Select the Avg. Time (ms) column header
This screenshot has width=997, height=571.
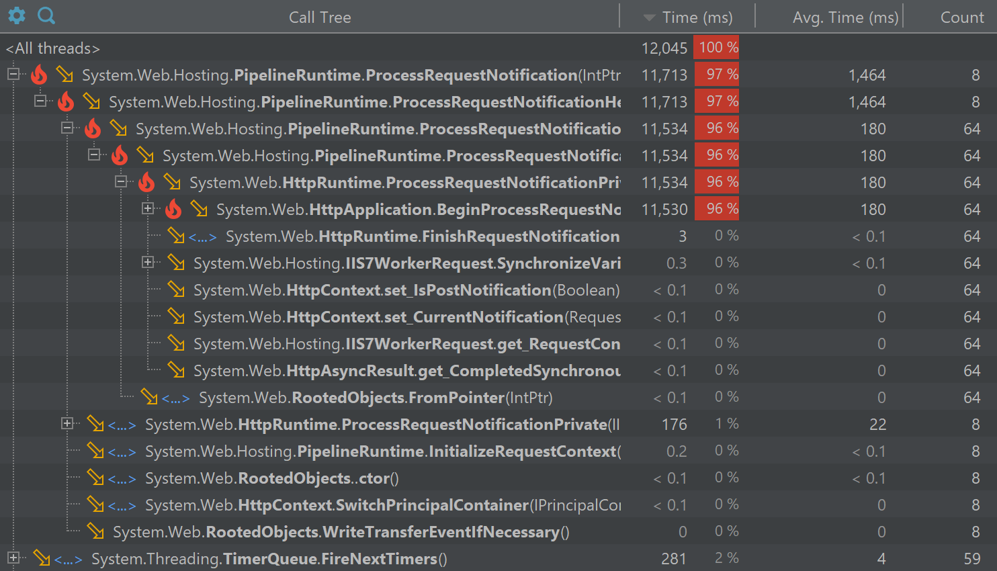(x=844, y=17)
